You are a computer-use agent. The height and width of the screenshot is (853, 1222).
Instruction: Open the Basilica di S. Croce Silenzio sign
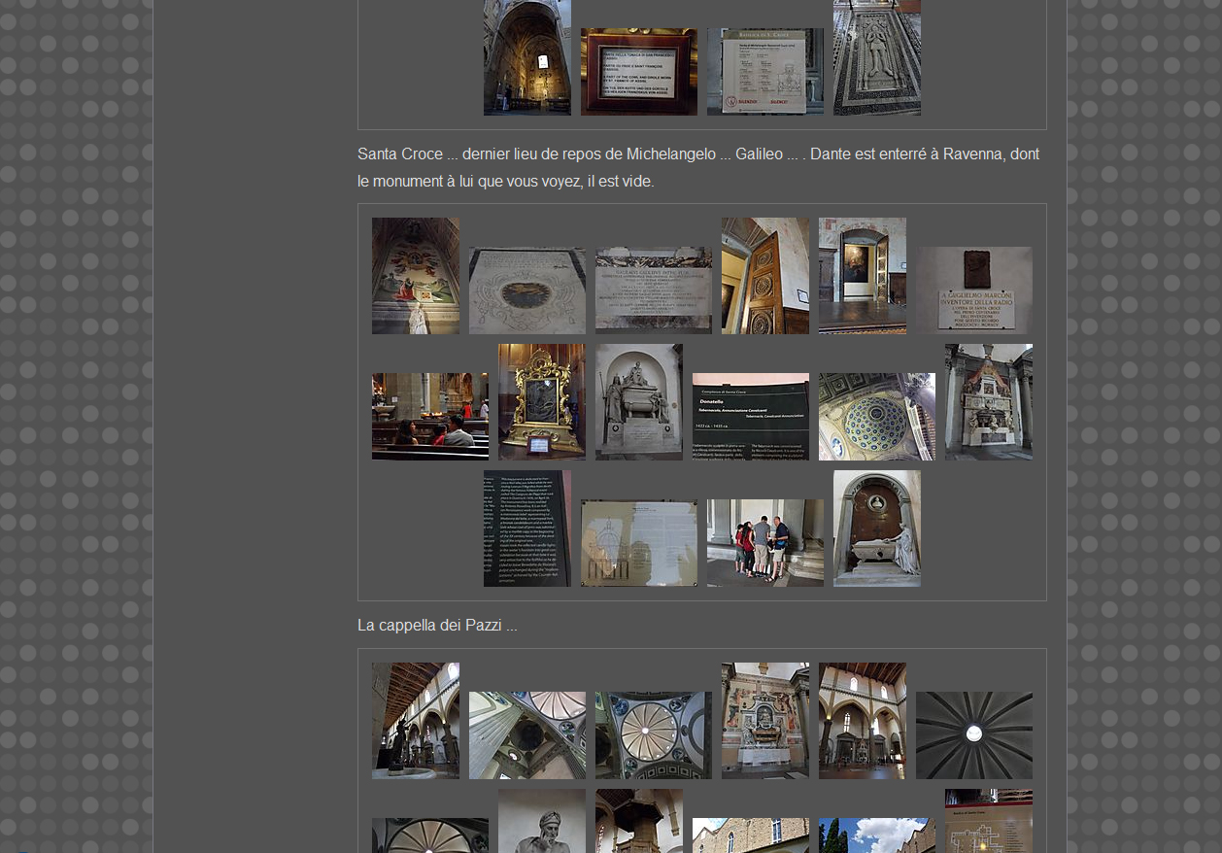[x=764, y=72]
